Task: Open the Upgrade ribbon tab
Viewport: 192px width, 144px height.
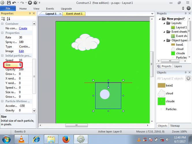Action: point(66,9)
